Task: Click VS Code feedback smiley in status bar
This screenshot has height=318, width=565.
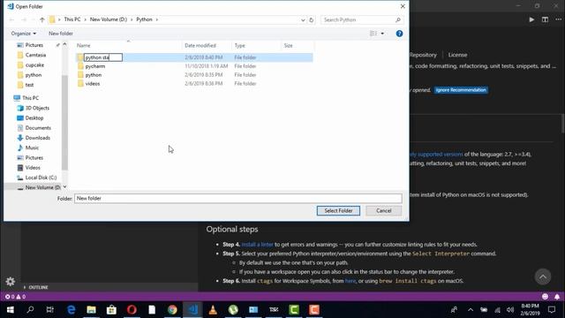Action: tap(545, 297)
